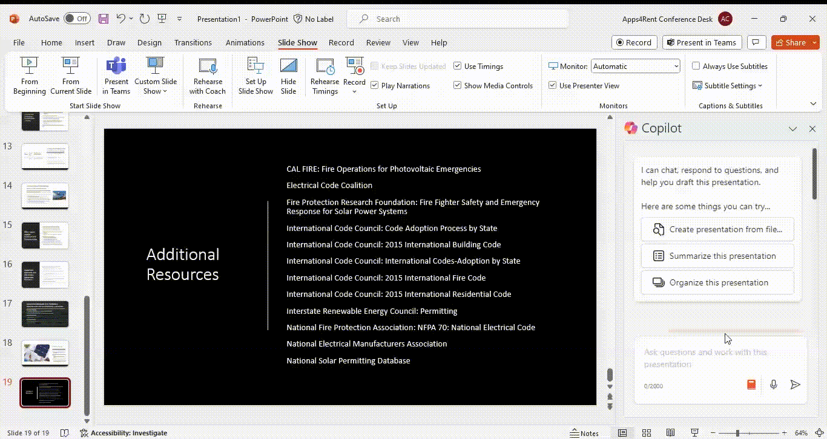Toggle Show Media Controls checkbox
Viewport: 827px width, 439px height.
tap(457, 86)
